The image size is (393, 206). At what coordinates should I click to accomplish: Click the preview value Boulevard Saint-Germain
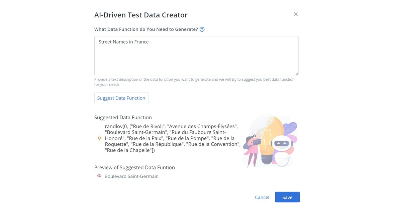(131, 176)
